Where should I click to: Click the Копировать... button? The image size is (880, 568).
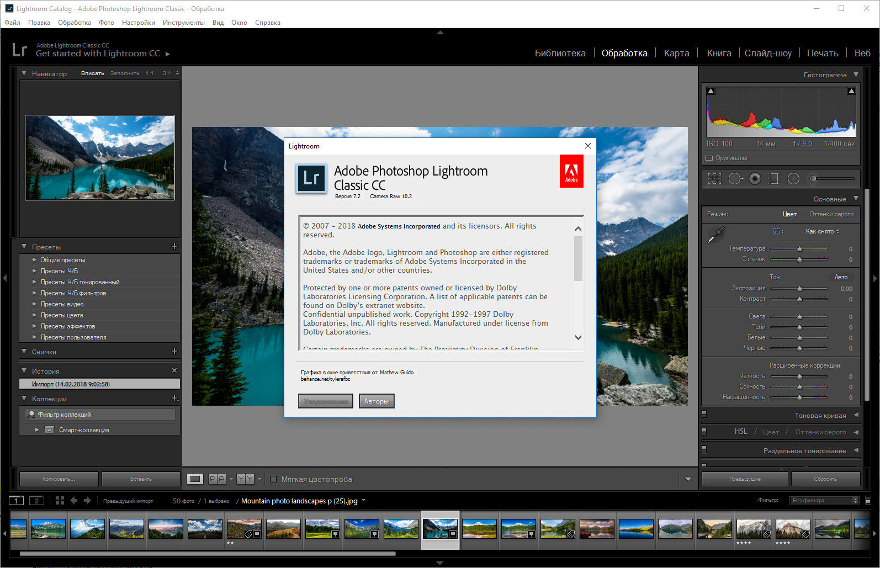coord(59,479)
